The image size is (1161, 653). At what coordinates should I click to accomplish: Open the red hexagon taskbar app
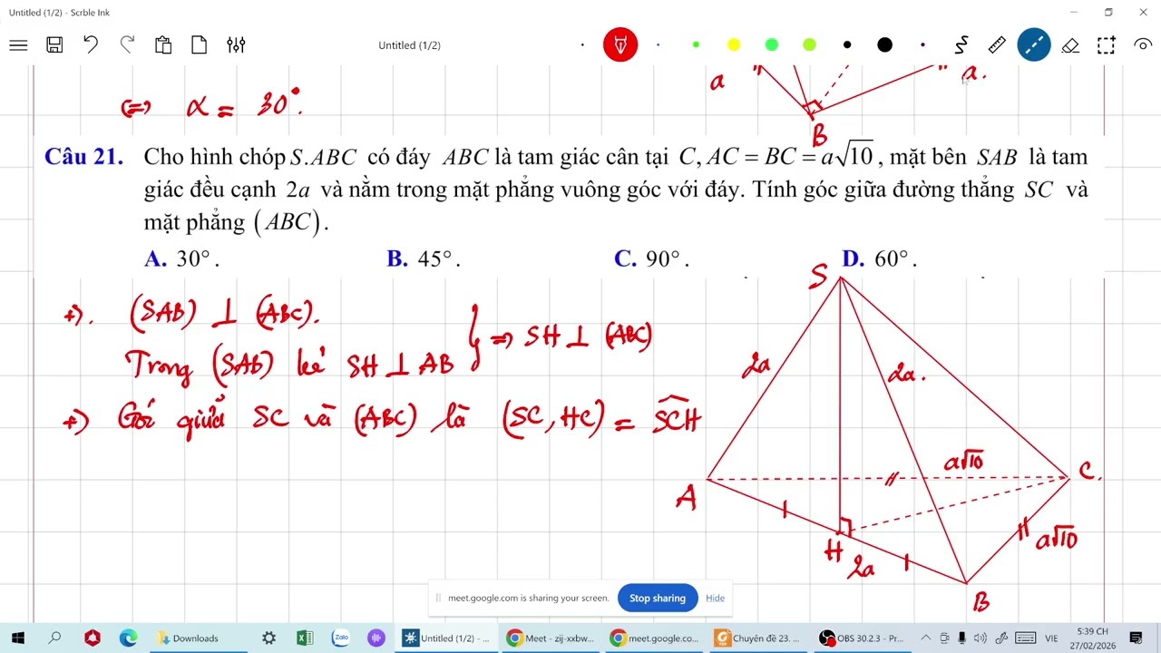coord(93,638)
